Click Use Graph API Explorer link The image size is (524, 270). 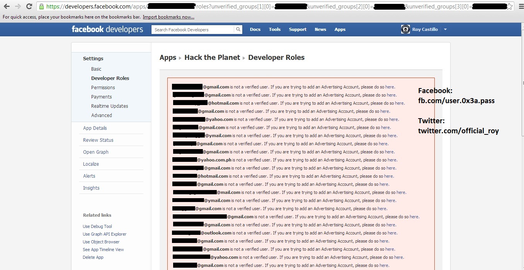pyautogui.click(x=104, y=234)
